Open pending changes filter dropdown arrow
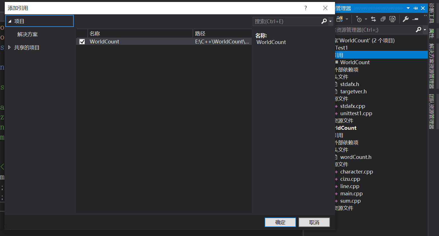This screenshot has height=236, width=439. coord(366,19)
